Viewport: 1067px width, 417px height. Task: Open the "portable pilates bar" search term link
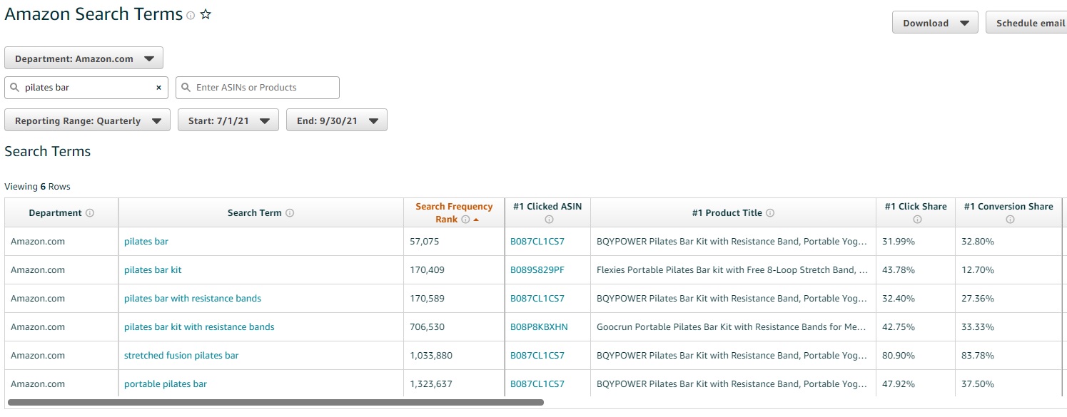[x=166, y=384]
